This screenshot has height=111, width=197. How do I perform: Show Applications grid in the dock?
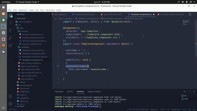coord(3,108)
